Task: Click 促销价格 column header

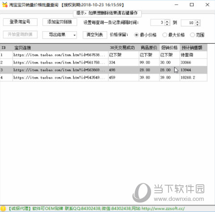Action: click(x=169, y=48)
